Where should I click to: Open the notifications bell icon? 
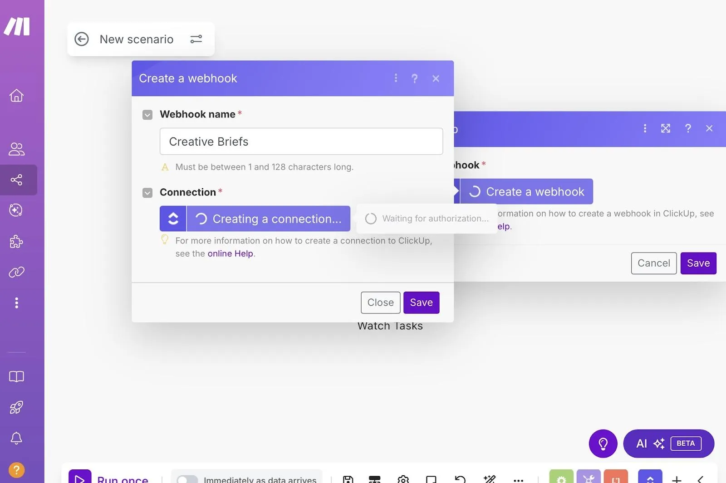[16, 438]
